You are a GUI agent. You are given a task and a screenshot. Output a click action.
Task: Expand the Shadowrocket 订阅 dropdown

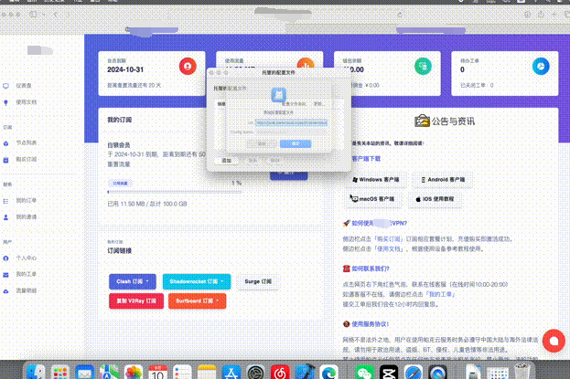[197, 282]
